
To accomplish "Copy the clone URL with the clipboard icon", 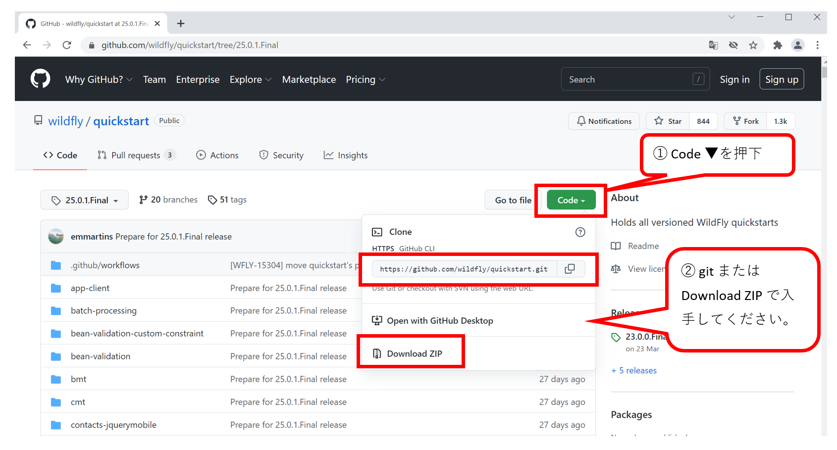I will (x=570, y=269).
